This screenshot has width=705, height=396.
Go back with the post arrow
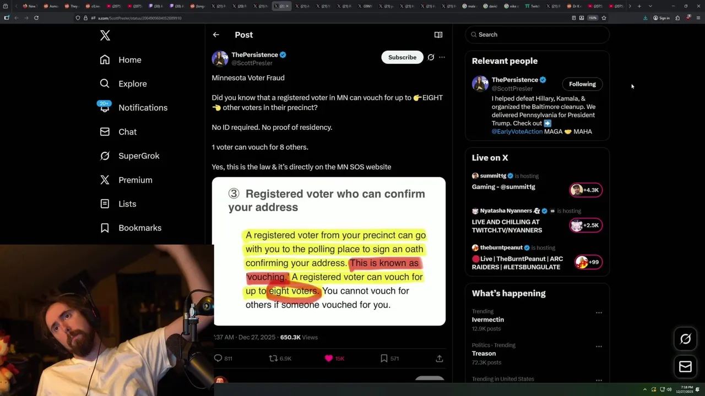(216, 35)
